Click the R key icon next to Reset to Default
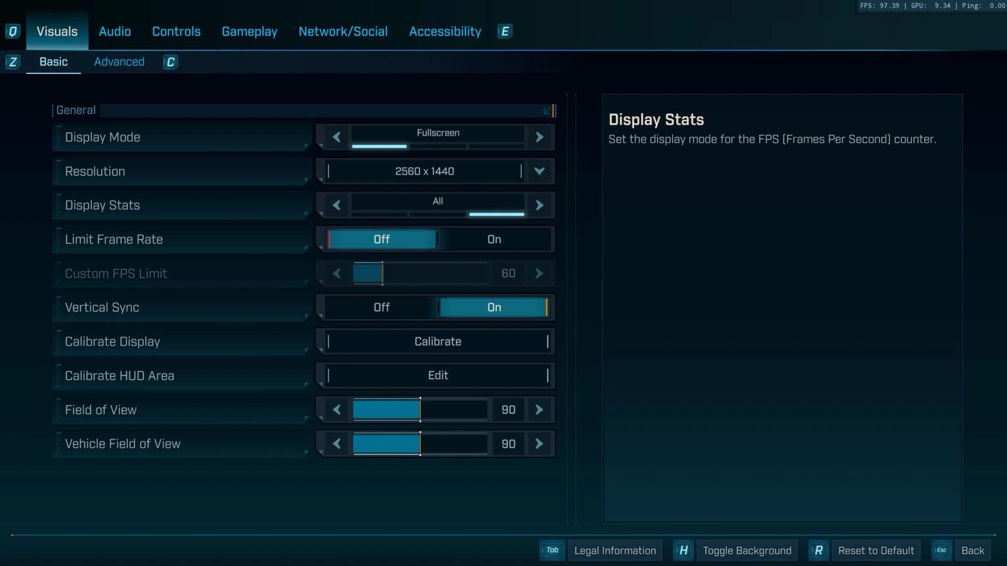Image resolution: width=1007 pixels, height=566 pixels. pyautogui.click(x=818, y=550)
